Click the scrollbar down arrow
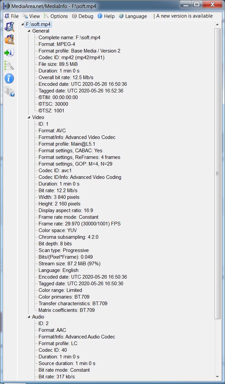 pyautogui.click(x=217, y=377)
